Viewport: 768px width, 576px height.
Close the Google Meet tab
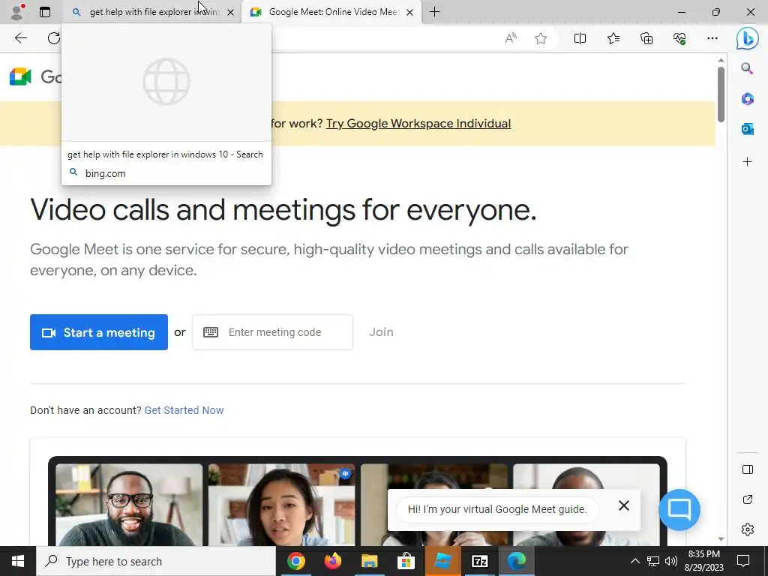point(410,12)
